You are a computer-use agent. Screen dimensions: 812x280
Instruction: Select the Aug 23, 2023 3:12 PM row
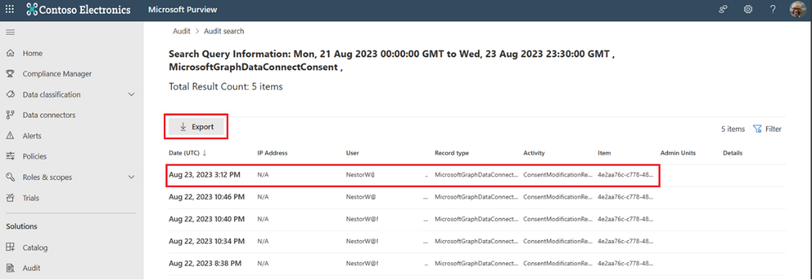tap(477, 175)
